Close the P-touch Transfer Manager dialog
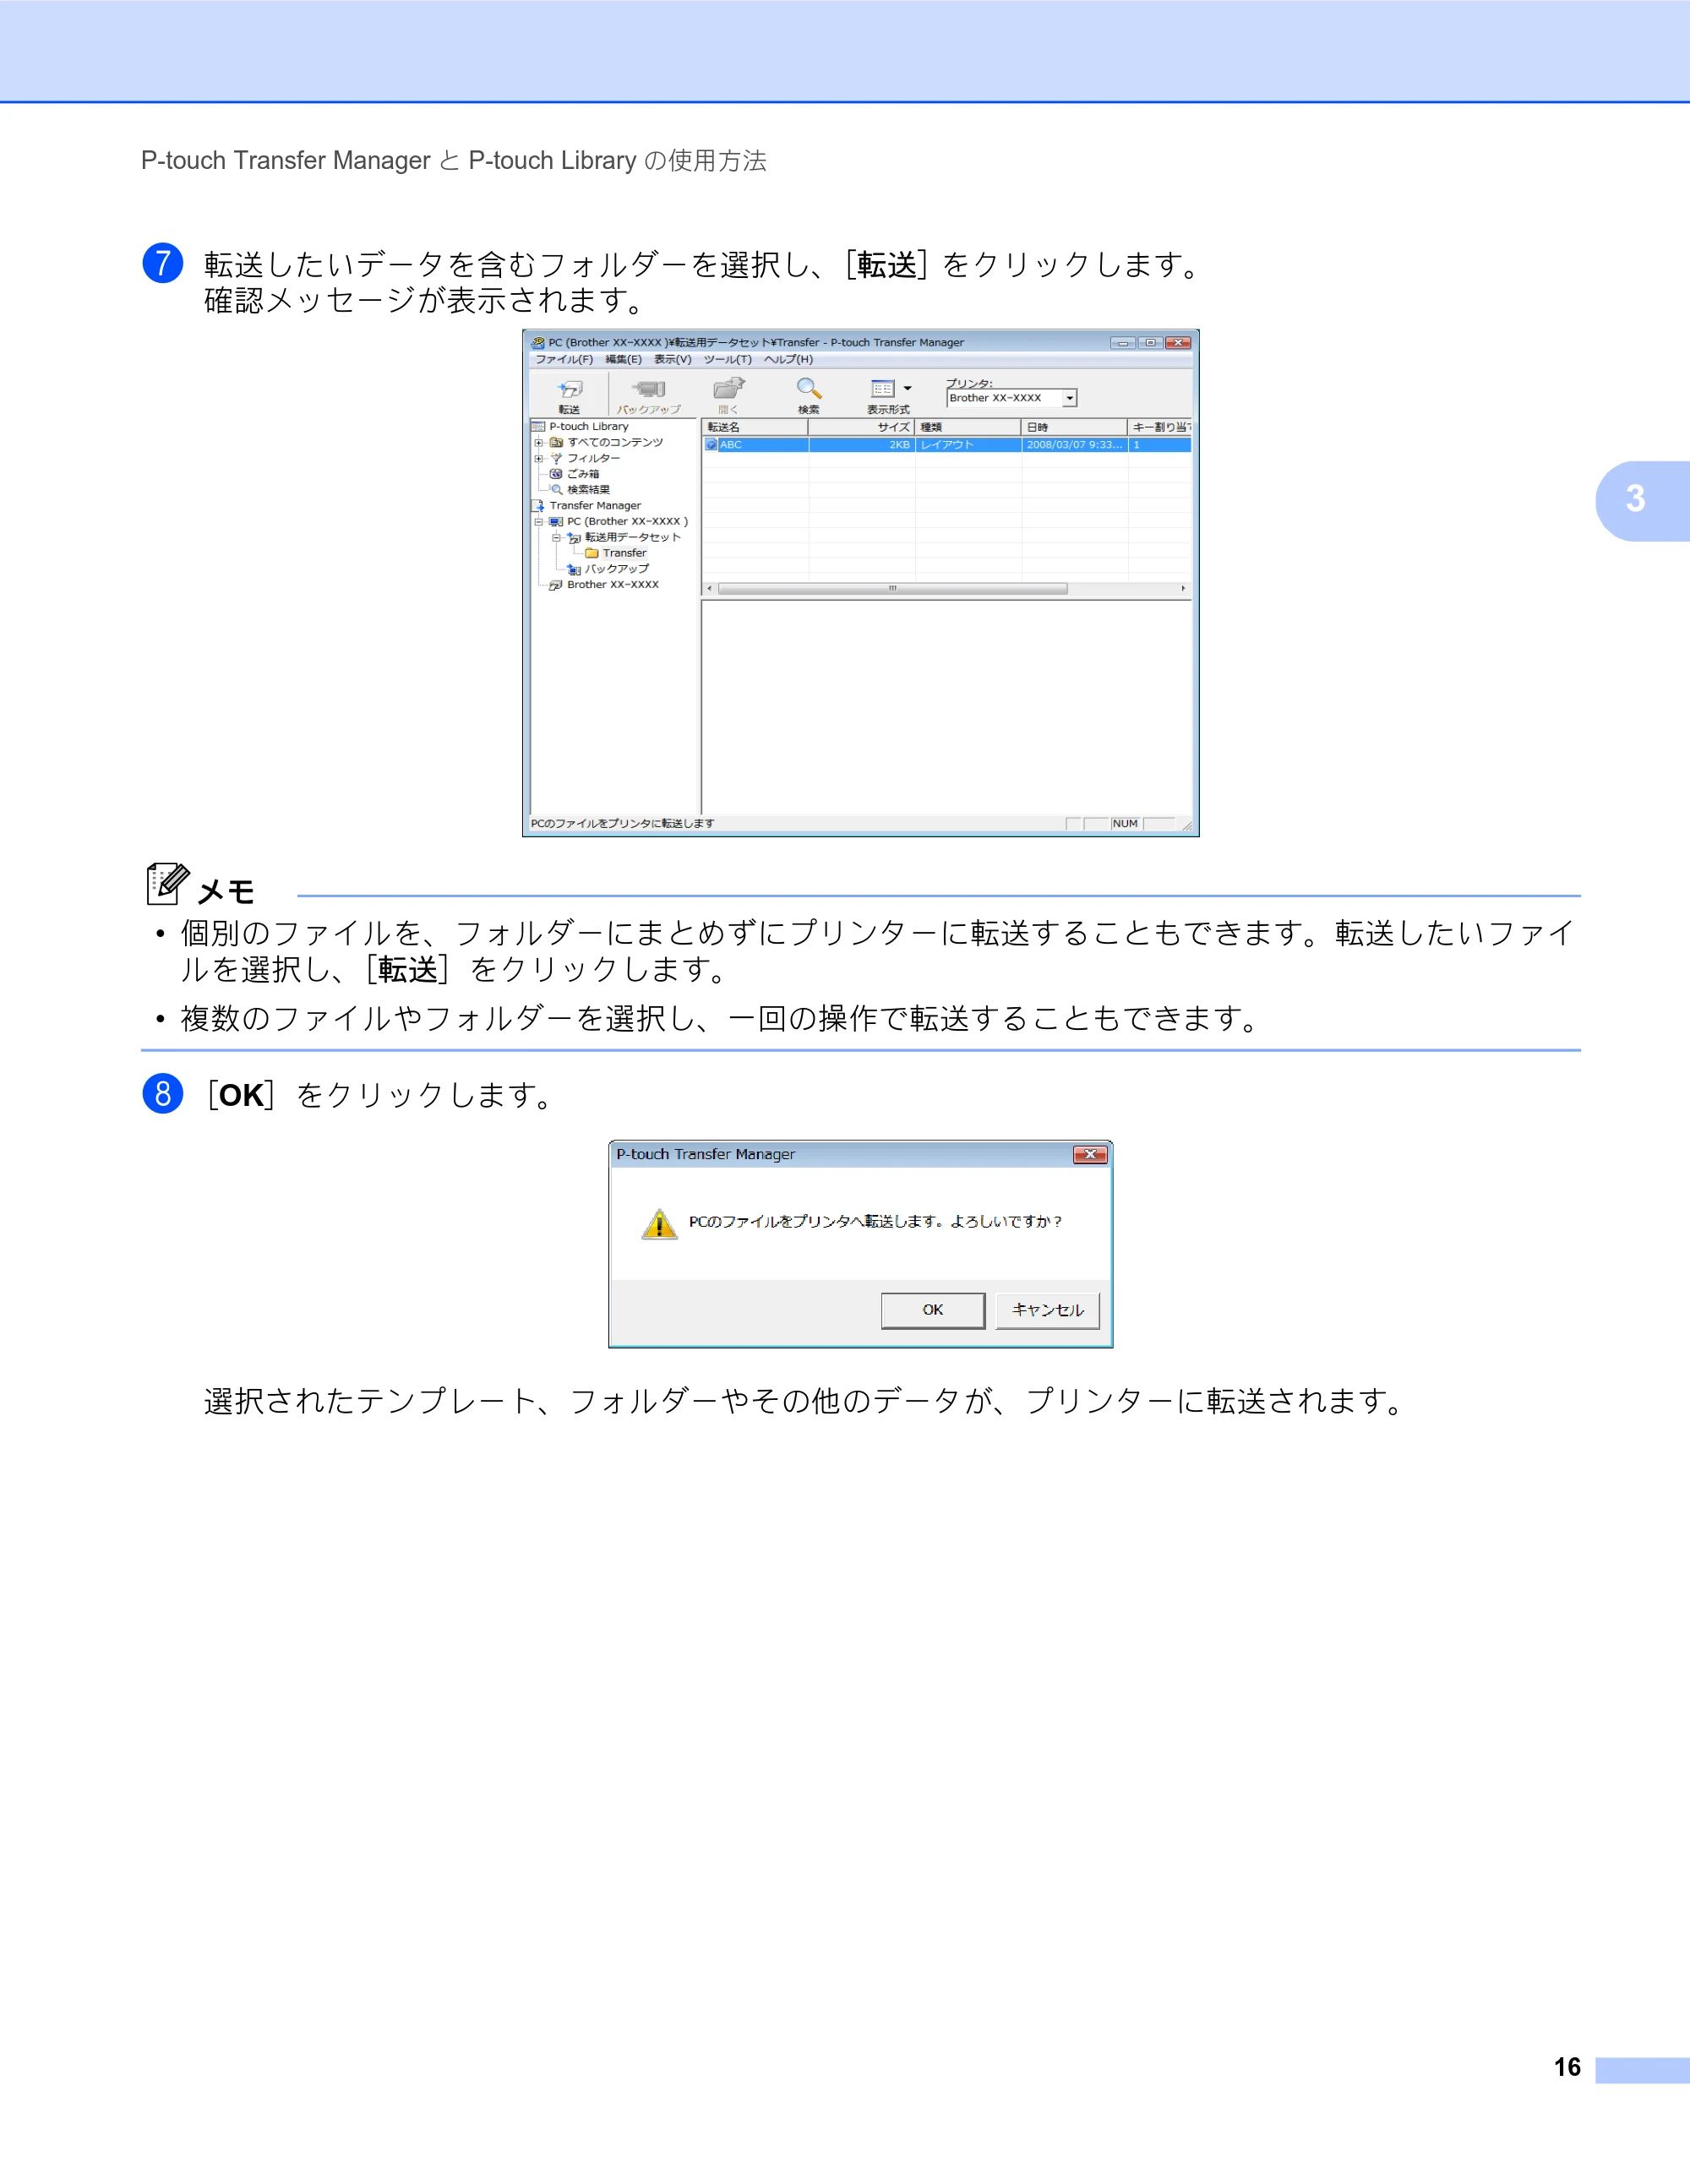The width and height of the screenshot is (1690, 2184). click(x=1089, y=1155)
